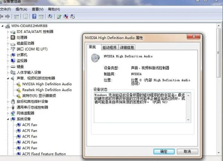Open the 查看(V) menu
This screenshot has height=161, width=223.
click(x=38, y=9)
